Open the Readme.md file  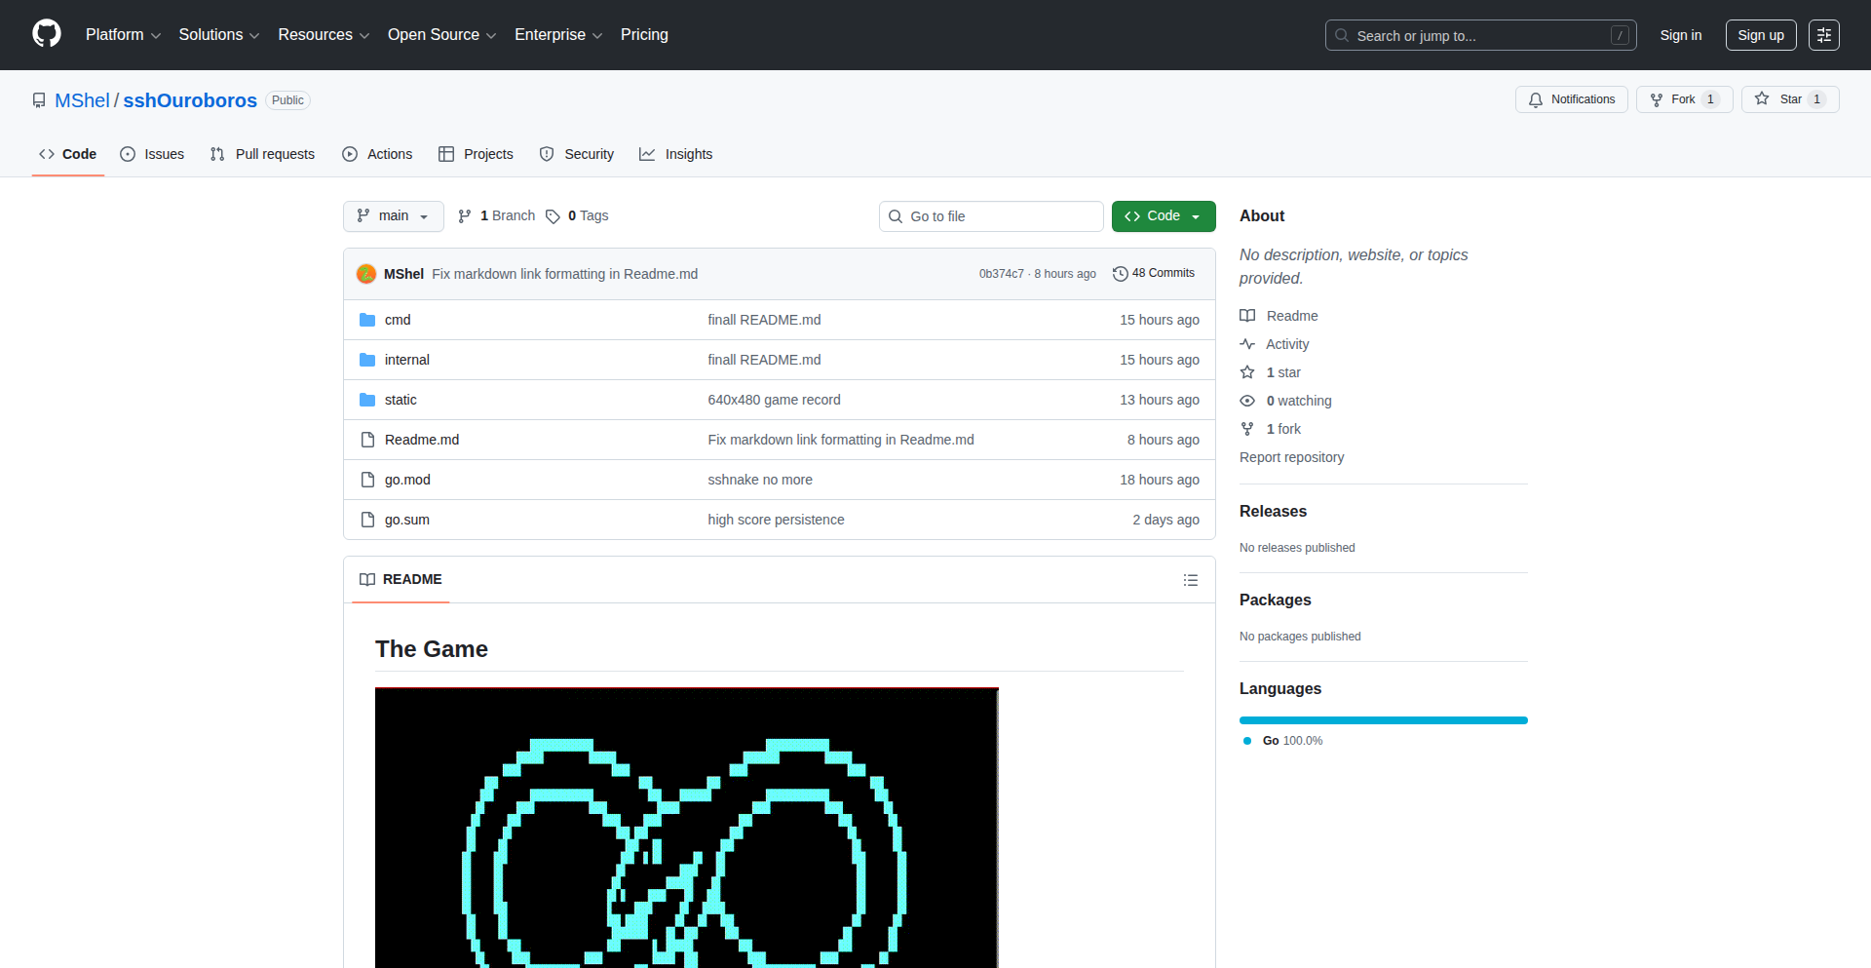[x=421, y=440]
